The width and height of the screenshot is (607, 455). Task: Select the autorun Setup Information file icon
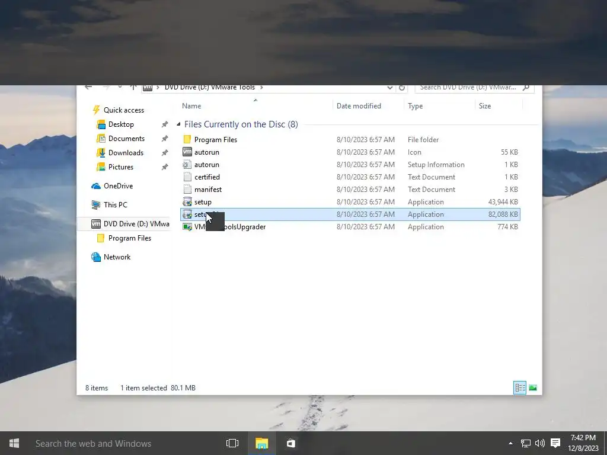click(187, 165)
